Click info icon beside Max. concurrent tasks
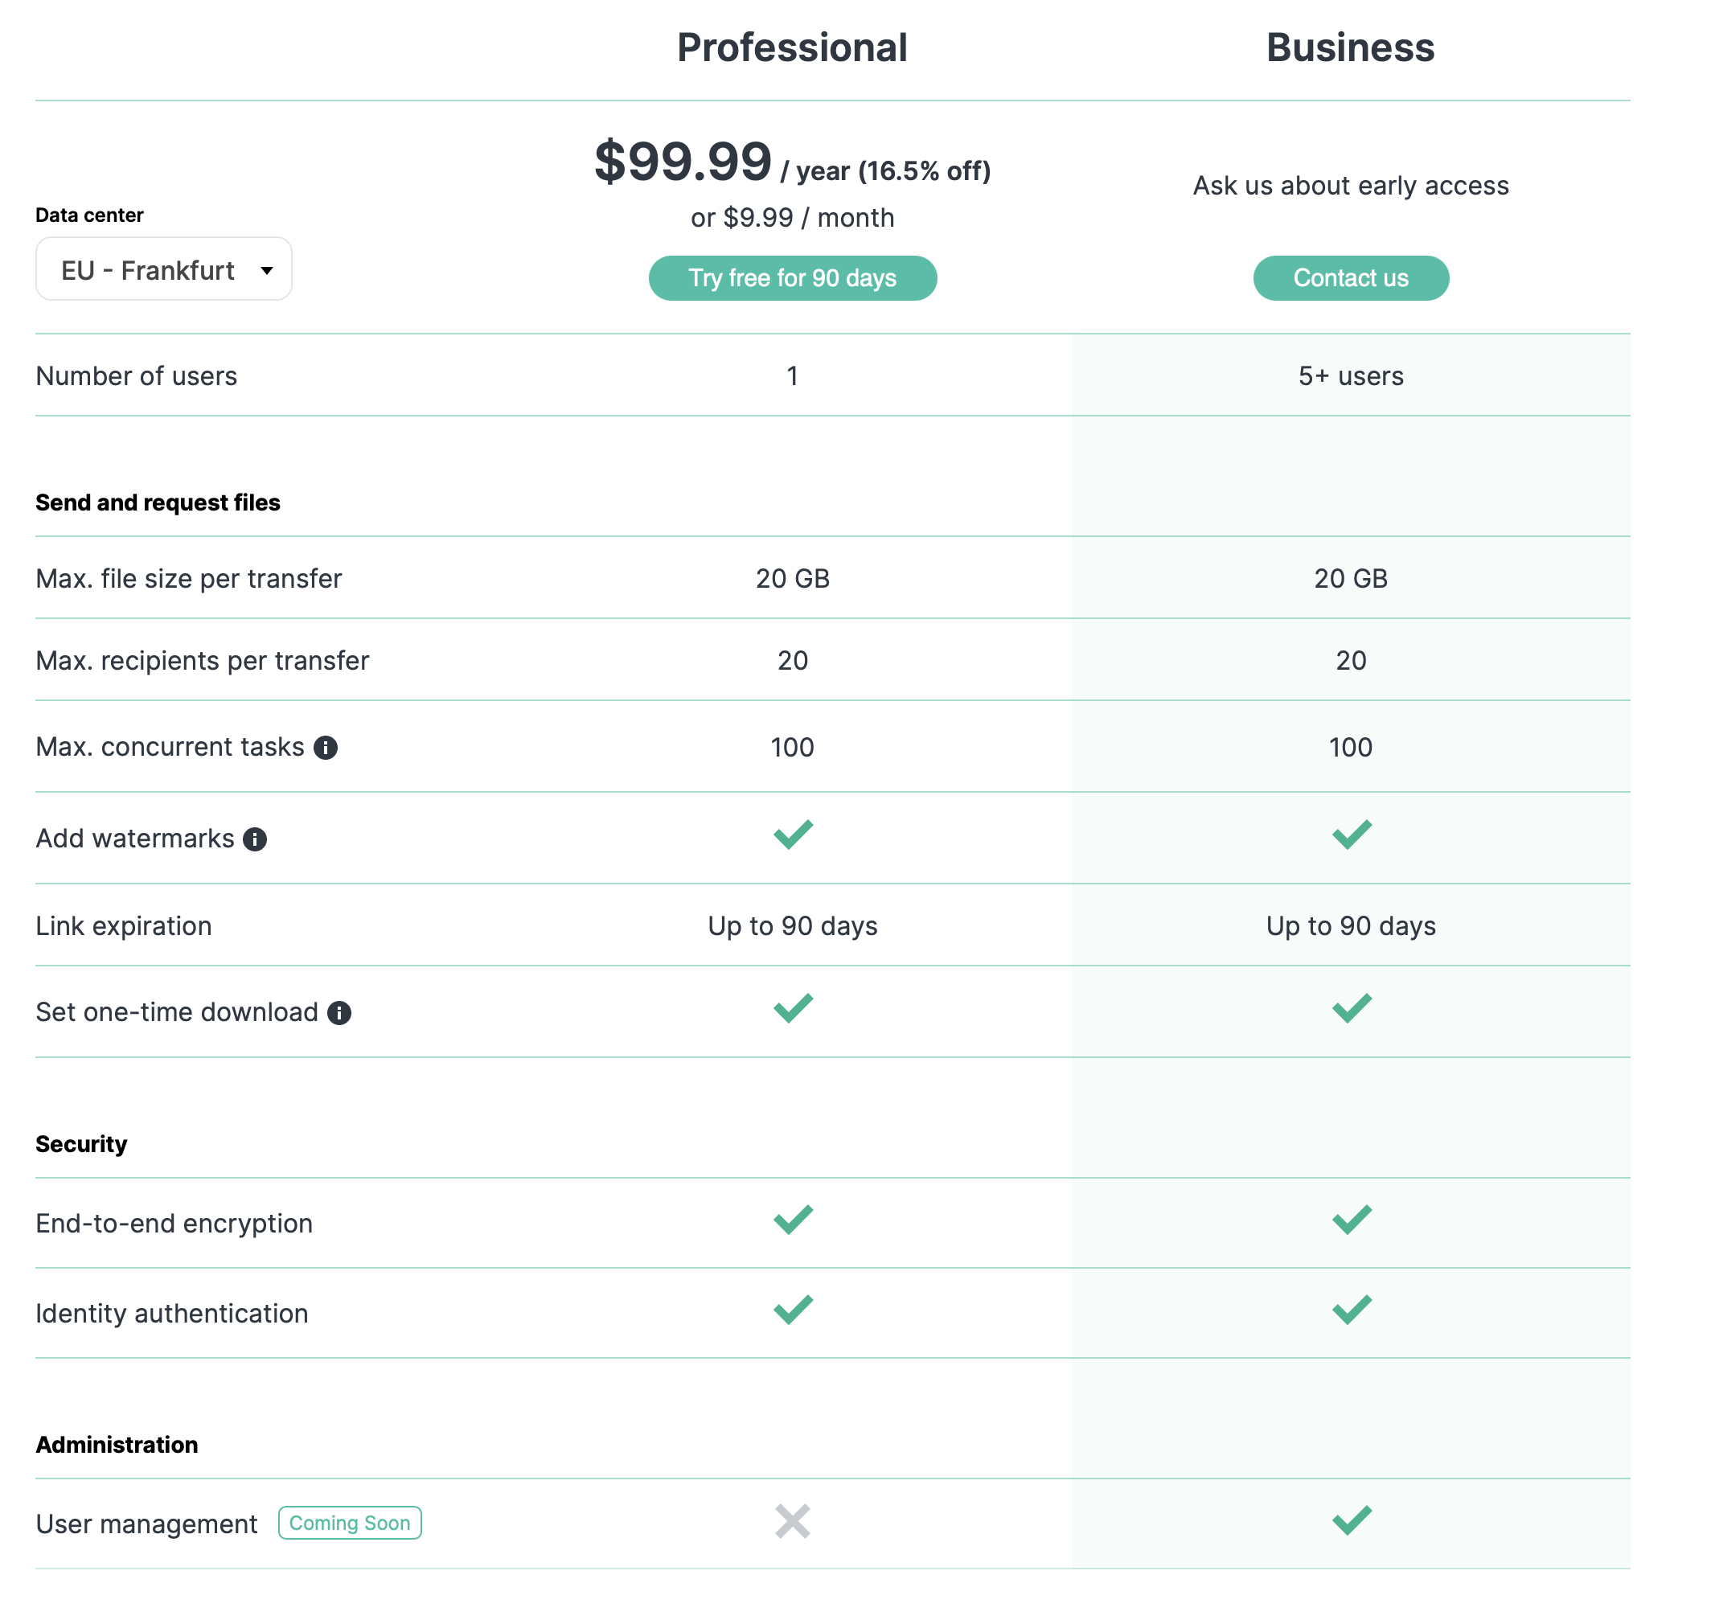Viewport: 1711px width, 1616px height. (x=325, y=748)
